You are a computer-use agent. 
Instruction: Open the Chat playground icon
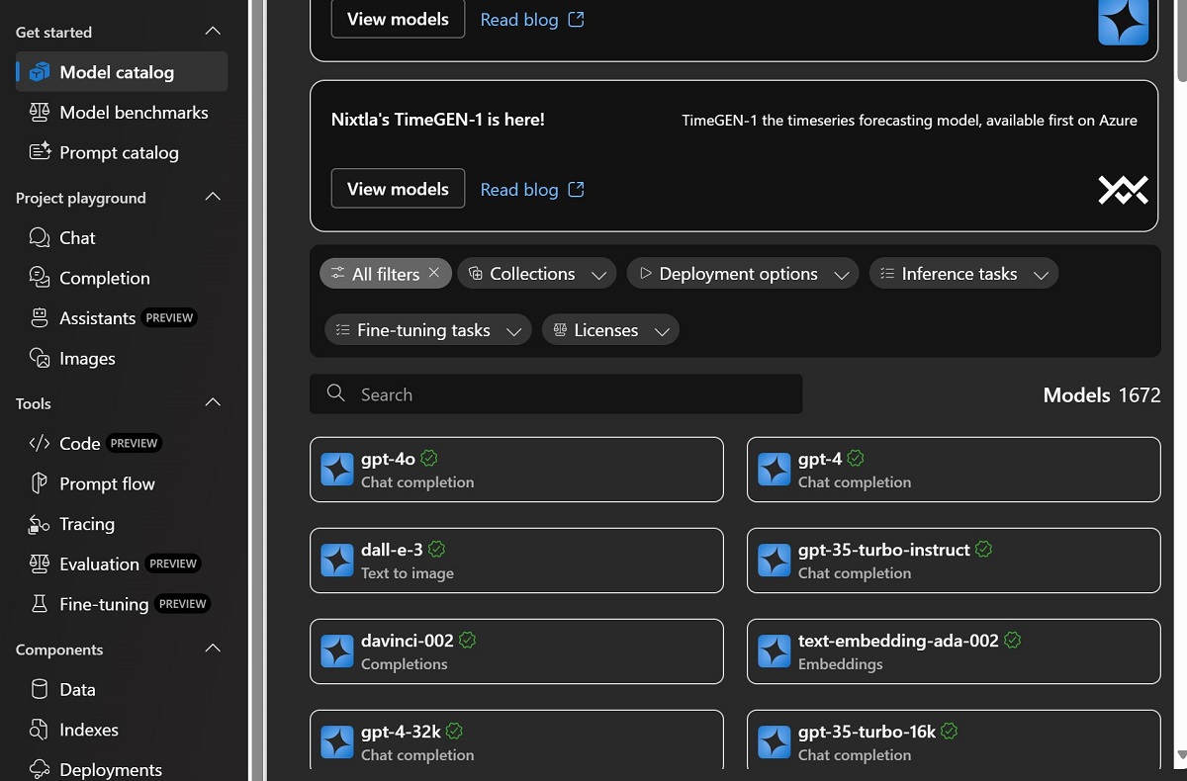point(40,237)
